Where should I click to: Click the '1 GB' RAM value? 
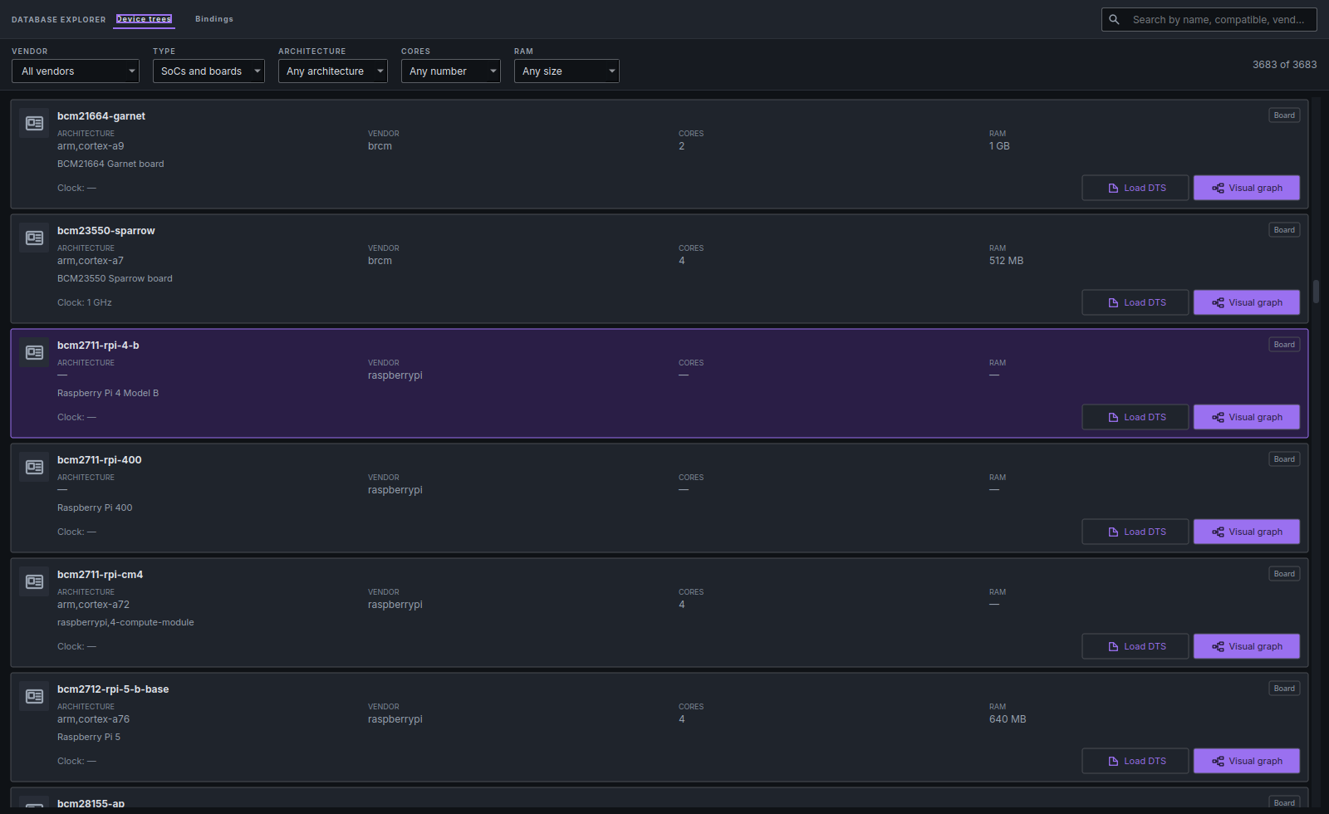click(x=999, y=146)
